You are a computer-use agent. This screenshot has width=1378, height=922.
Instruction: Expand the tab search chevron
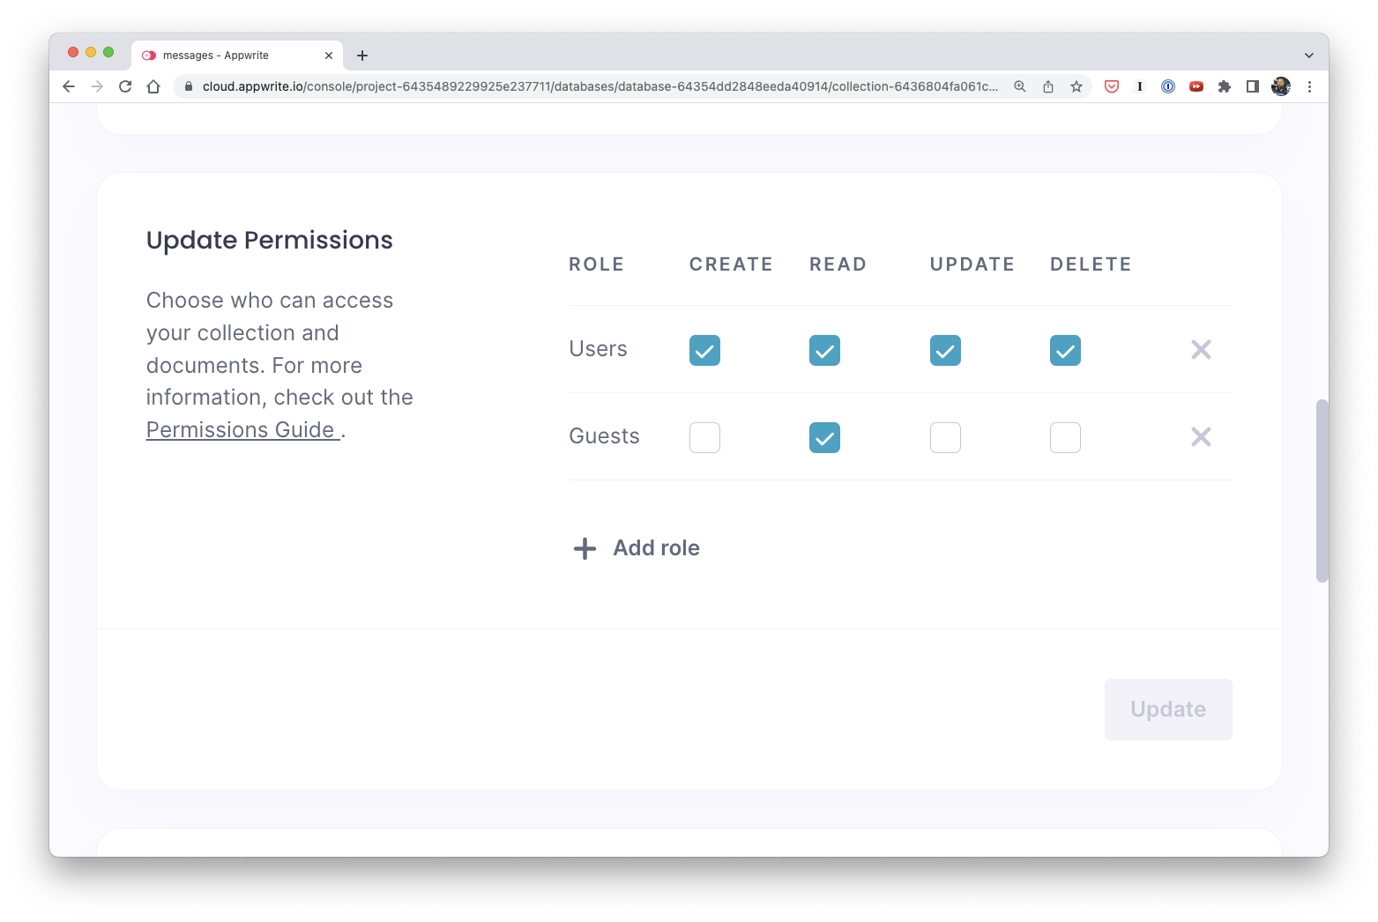click(1309, 56)
